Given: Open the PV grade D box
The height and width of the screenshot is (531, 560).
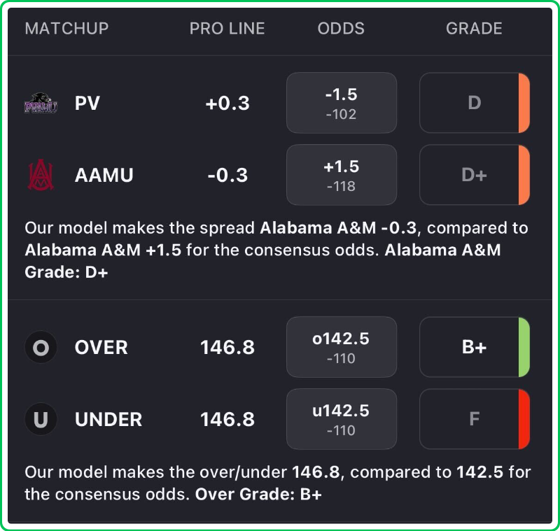Looking at the screenshot, I should click(474, 104).
